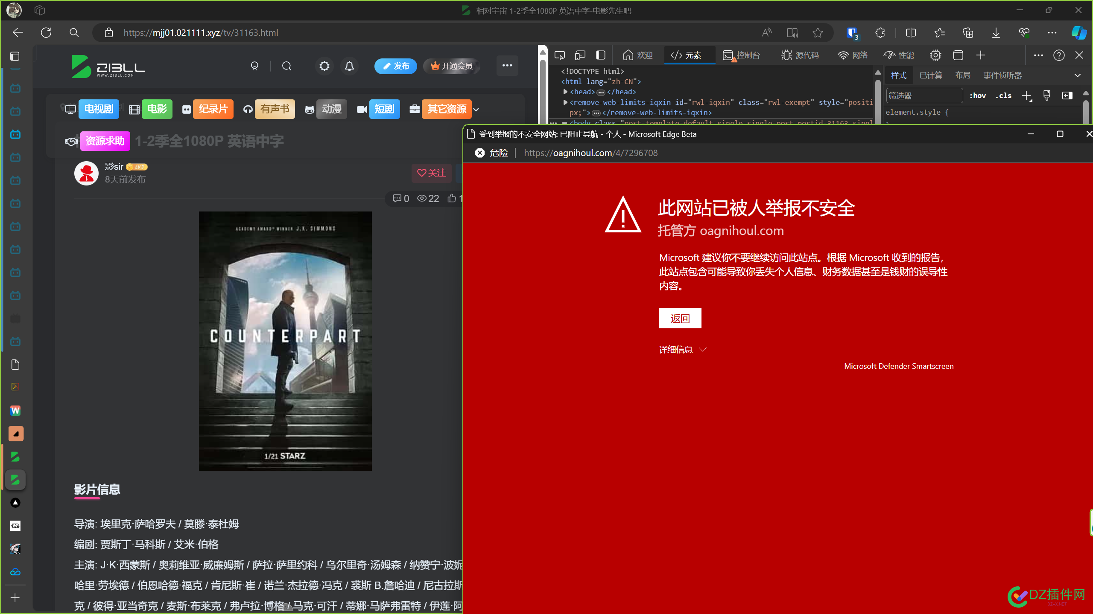Add a new tab with sidebar plus

click(15, 598)
